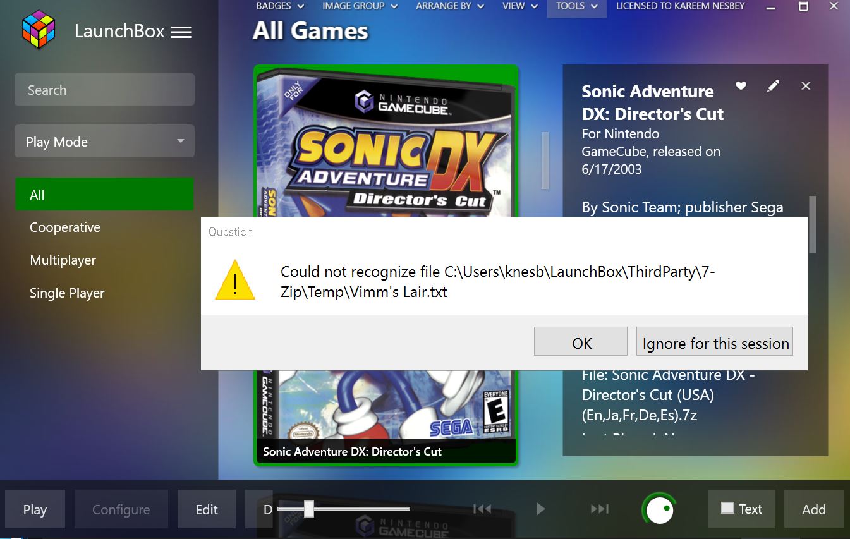The width and height of the screenshot is (850, 539).
Task: Click the Add button
Action: coord(814,509)
